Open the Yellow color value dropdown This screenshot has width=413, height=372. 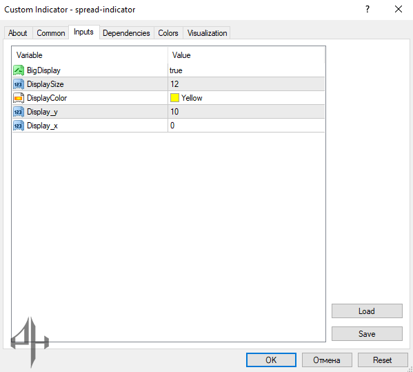[246, 98]
